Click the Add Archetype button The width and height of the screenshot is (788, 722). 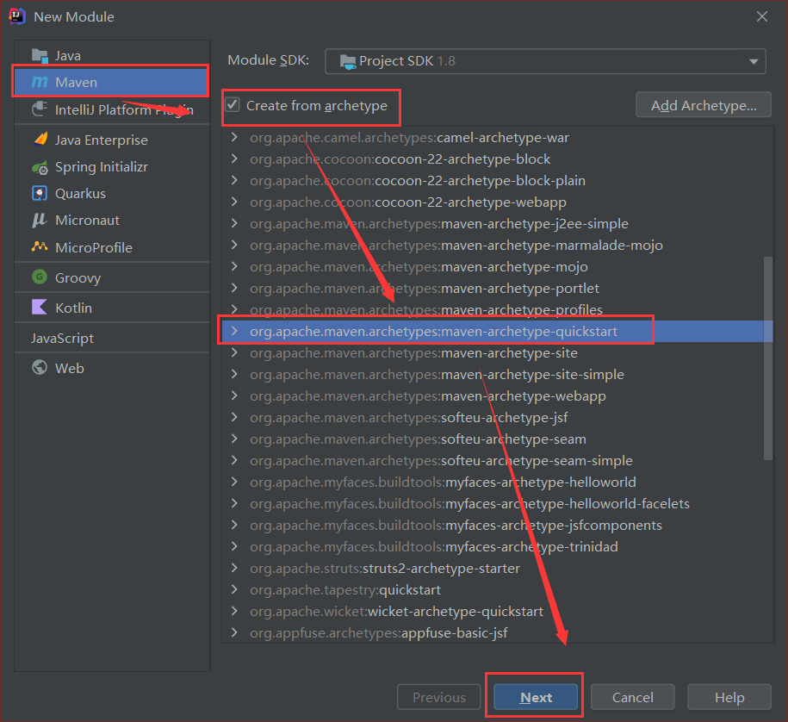click(x=703, y=105)
